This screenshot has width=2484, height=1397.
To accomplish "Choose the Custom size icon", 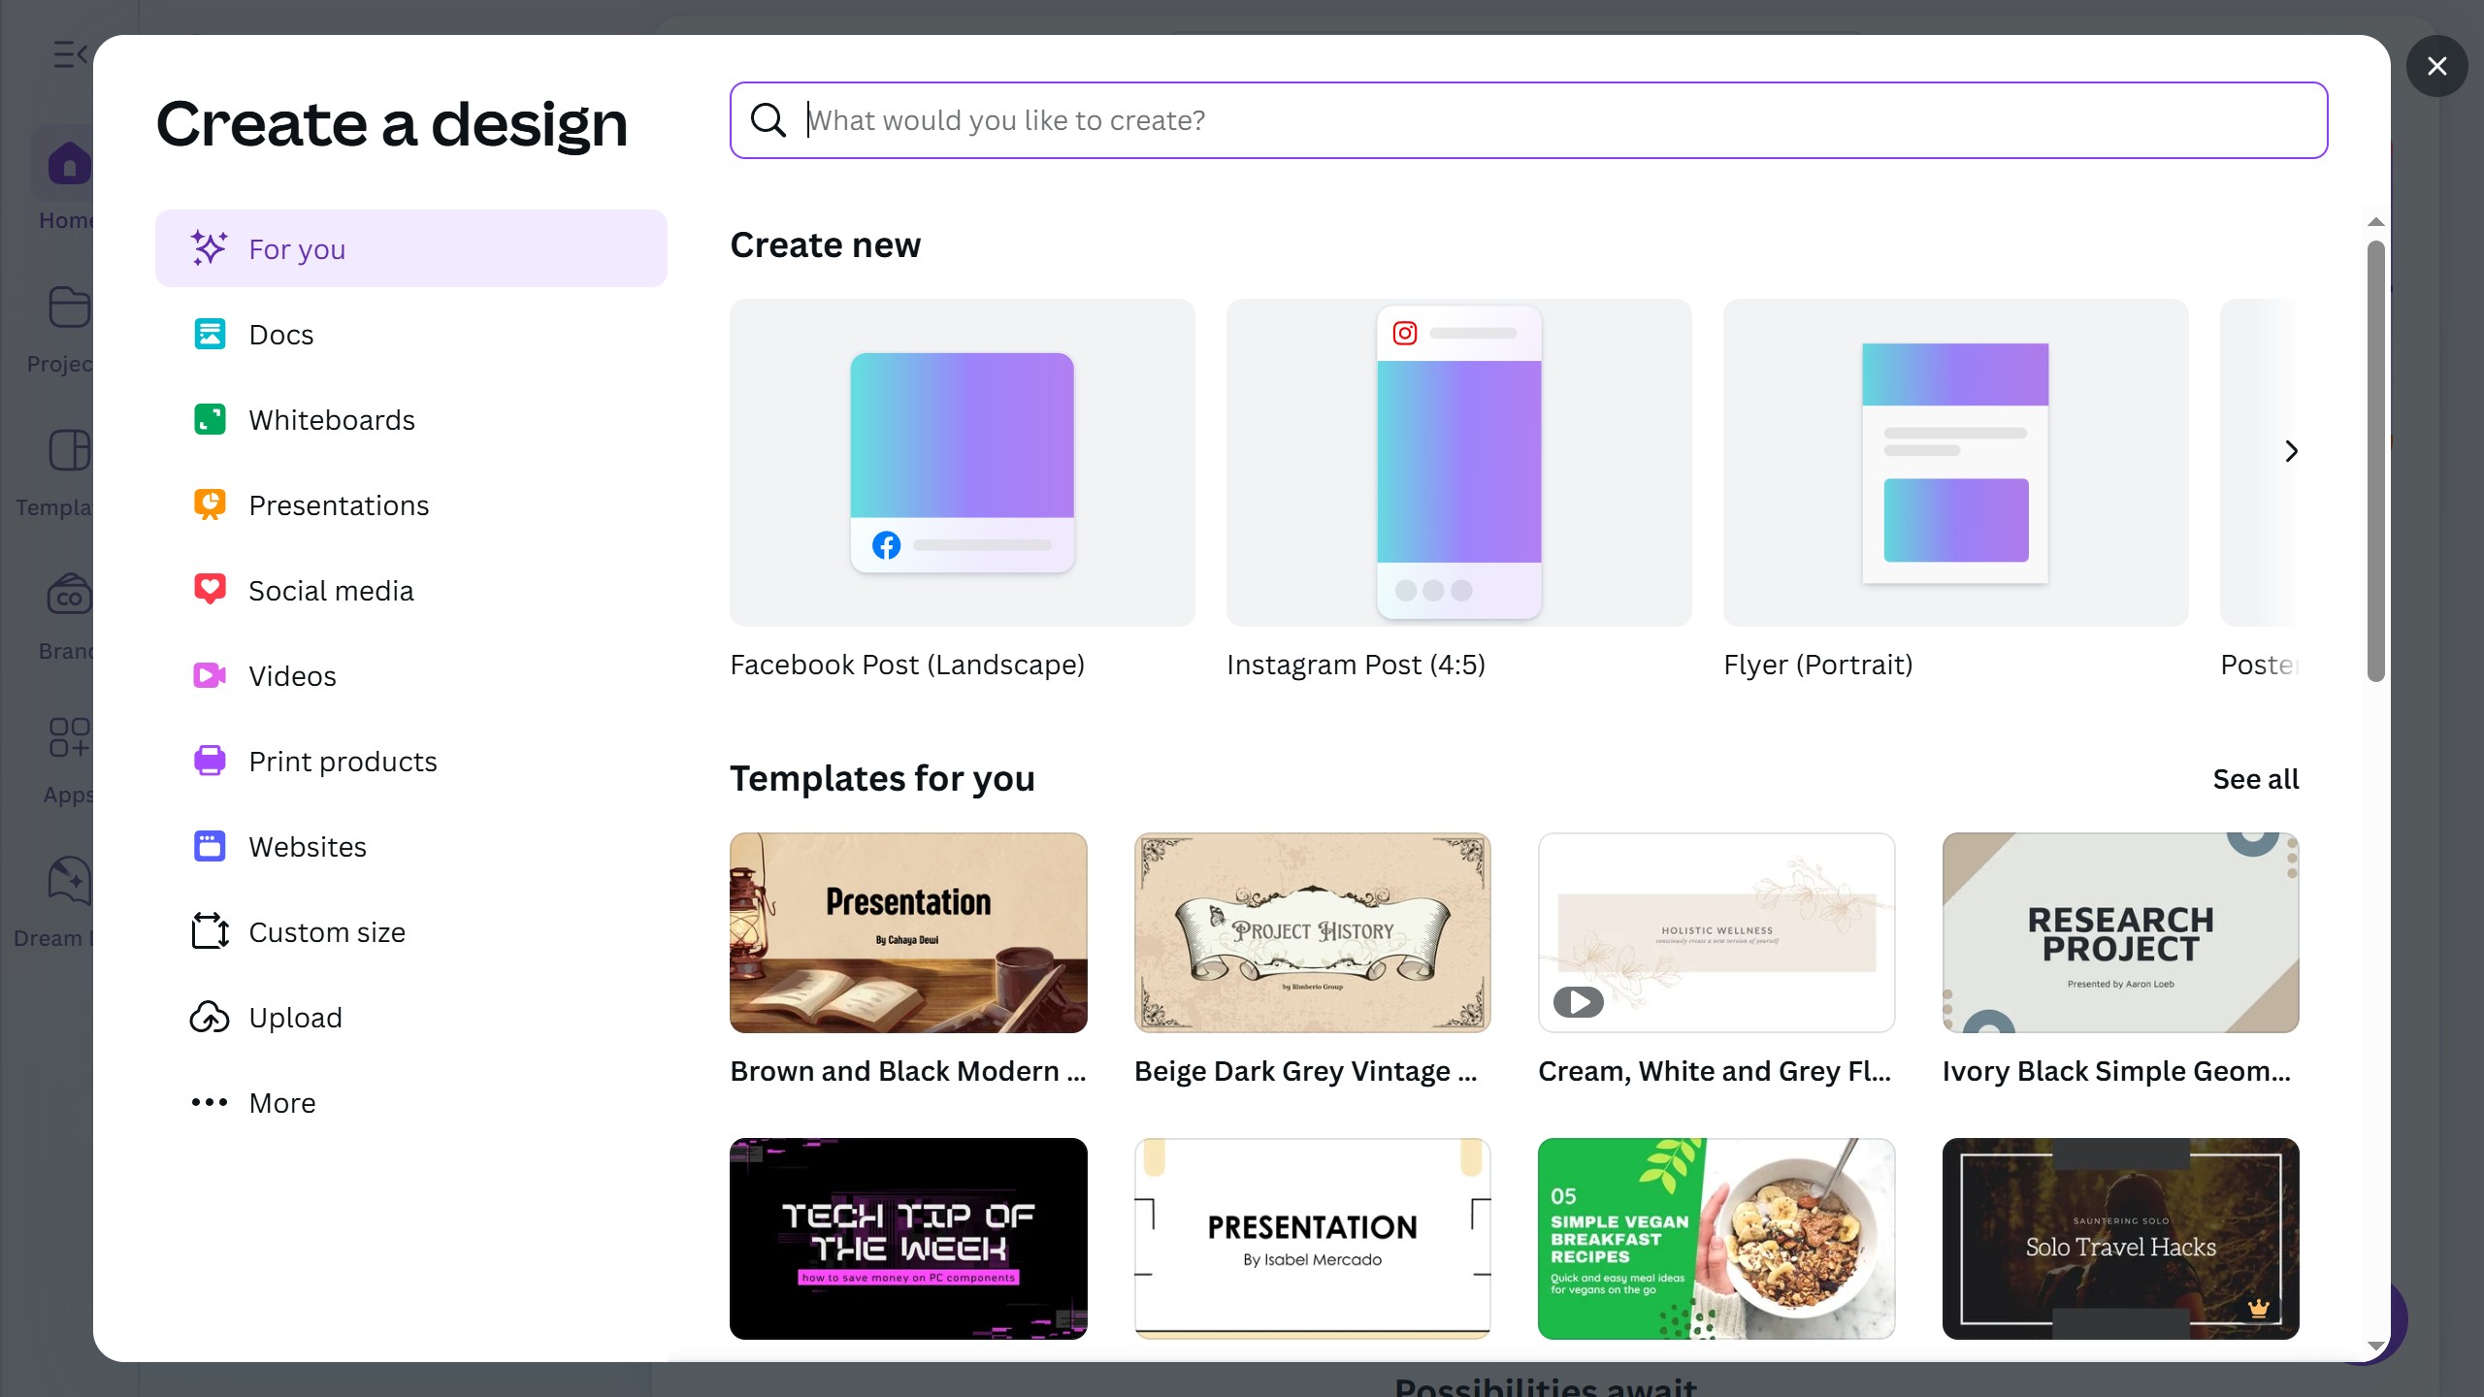I will (x=210, y=931).
